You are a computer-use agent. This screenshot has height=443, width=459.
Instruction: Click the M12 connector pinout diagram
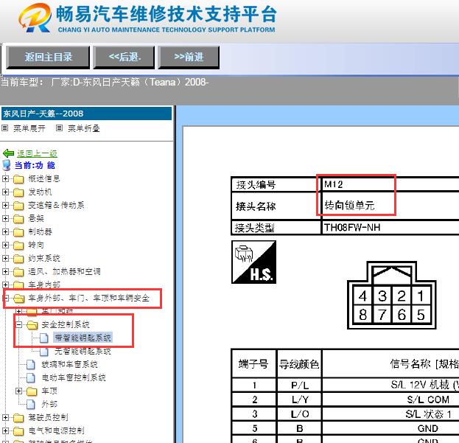392,295
